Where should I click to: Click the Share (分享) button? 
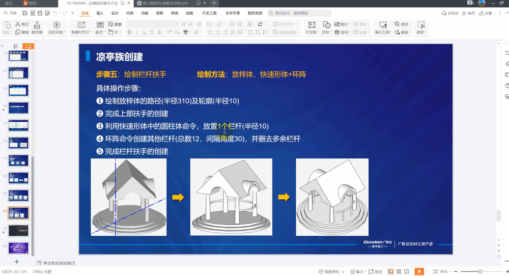point(486,13)
